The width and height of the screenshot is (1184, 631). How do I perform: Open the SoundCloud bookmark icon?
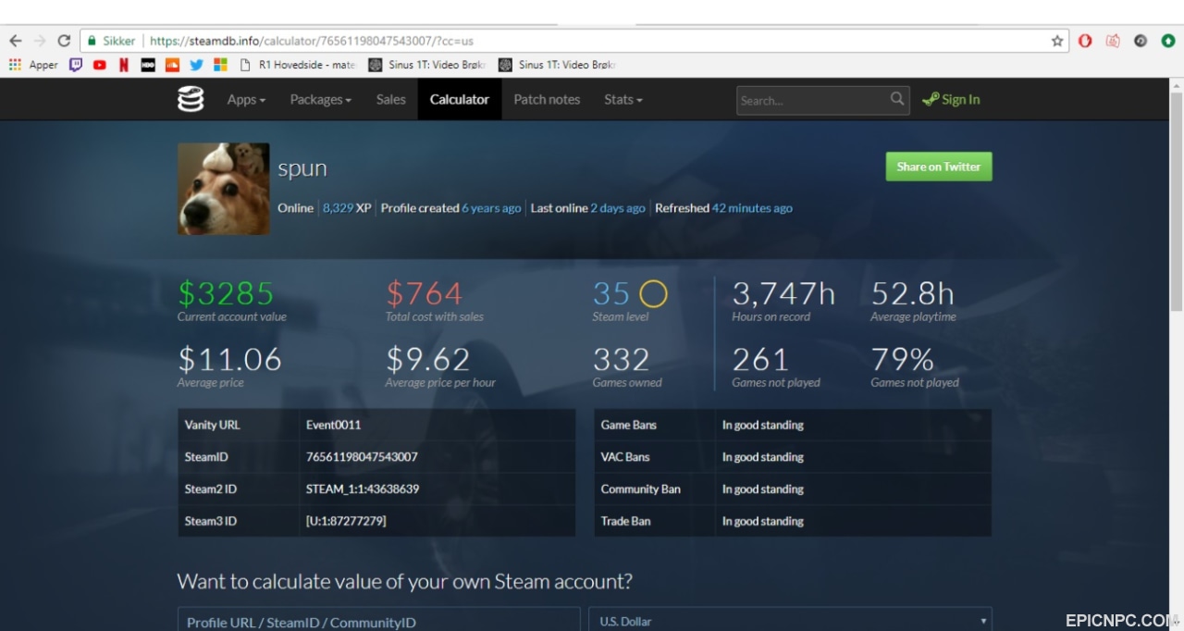tap(172, 65)
